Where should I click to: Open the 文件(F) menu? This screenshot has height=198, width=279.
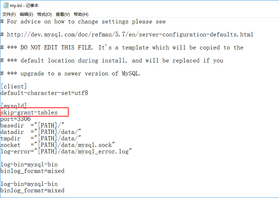point(9,14)
